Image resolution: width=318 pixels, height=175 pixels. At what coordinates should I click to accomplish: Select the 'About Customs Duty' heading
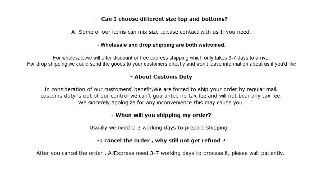point(161,77)
